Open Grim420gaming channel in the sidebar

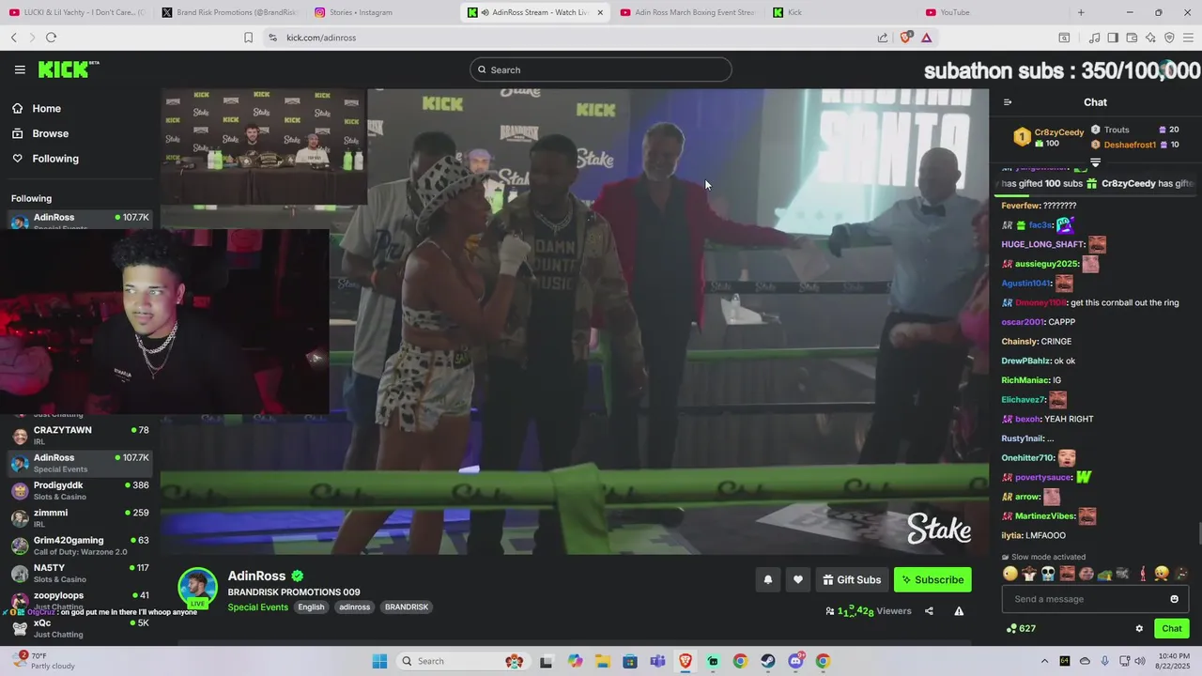point(79,545)
